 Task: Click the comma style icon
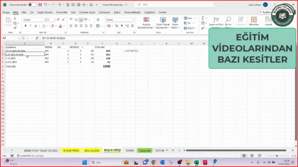click(122, 26)
